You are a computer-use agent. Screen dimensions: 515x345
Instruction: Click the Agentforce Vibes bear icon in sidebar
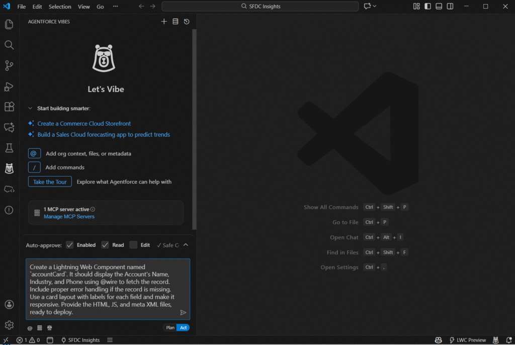9,168
